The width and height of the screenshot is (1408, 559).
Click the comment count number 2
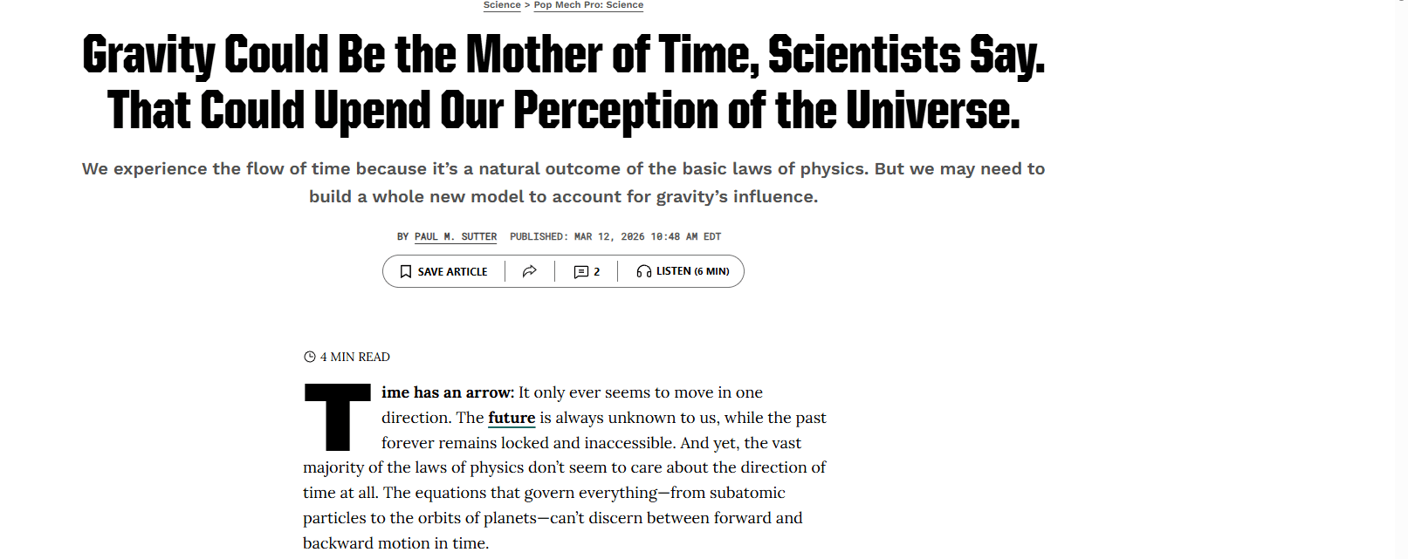[597, 272]
